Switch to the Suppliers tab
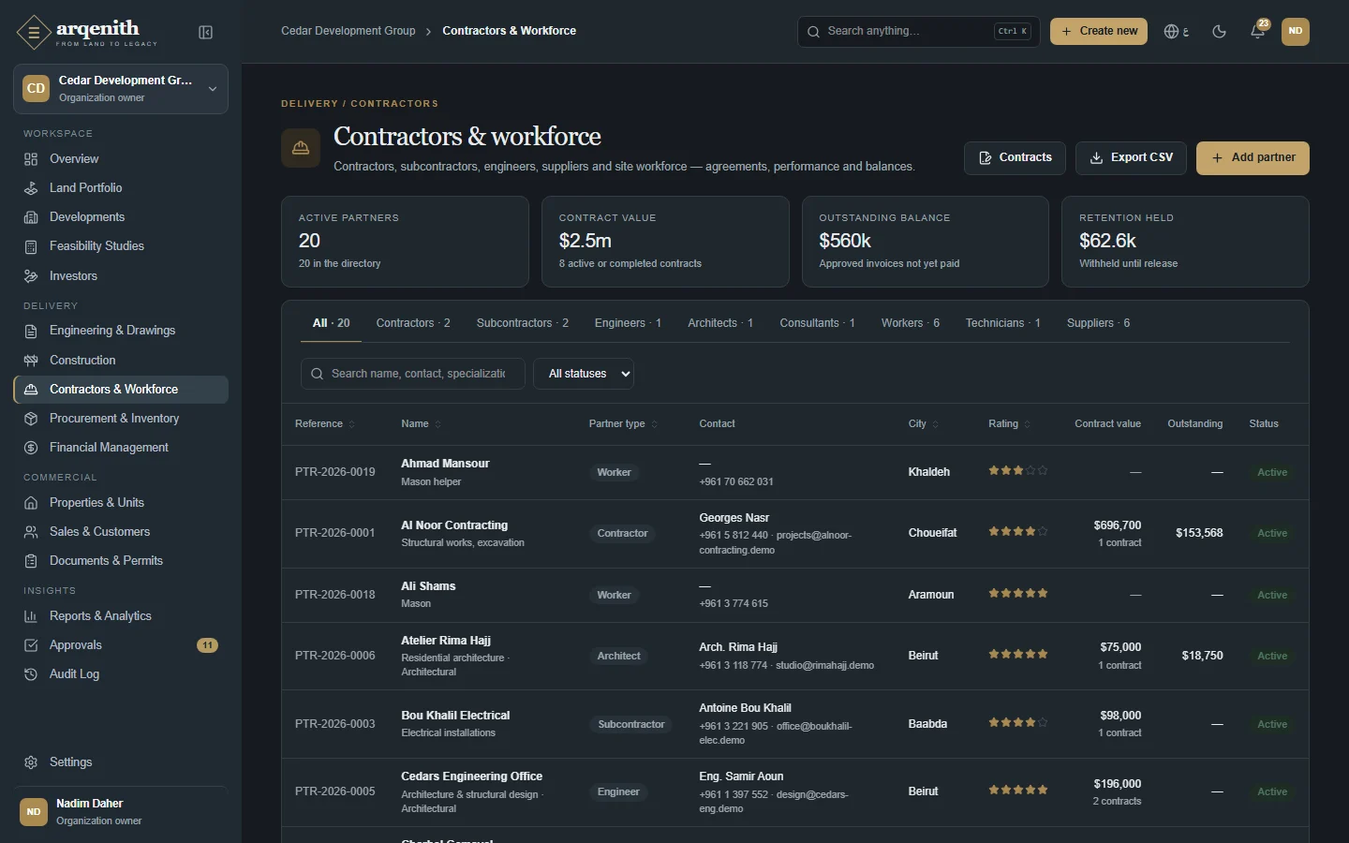 1098,323
